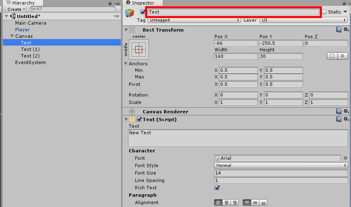The height and width of the screenshot is (207, 351).
Task: Open Text (Script) gear settings menu
Action: coord(346,119)
